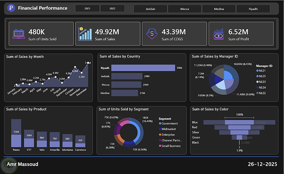The width and height of the screenshot is (284, 174).
Task: Click the 6.52M Sum of Profit value
Action: coord(238,32)
